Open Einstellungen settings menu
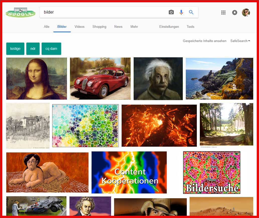Image resolution: width=259 pixels, height=218 pixels. pyautogui.click(x=169, y=27)
